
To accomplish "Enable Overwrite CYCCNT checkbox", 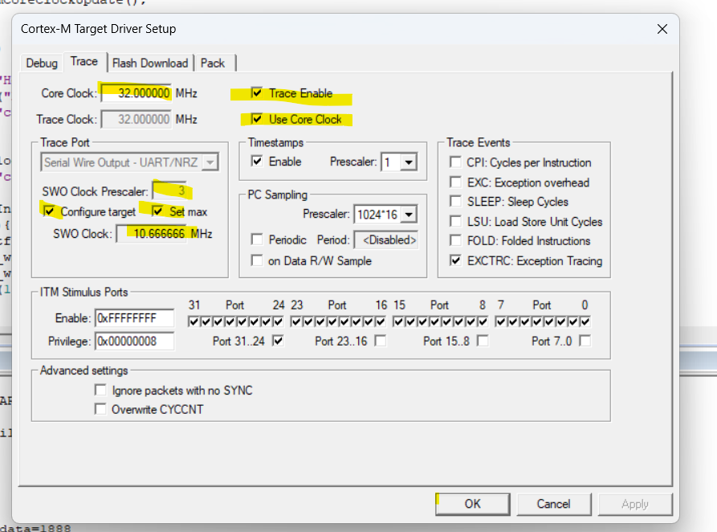I will [x=100, y=409].
